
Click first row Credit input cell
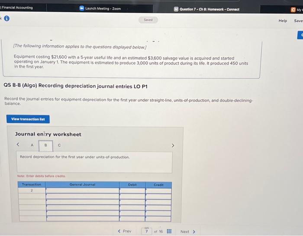(x=158, y=191)
